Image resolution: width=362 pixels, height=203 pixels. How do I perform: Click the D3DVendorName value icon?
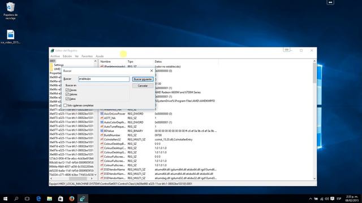[x=102, y=169]
